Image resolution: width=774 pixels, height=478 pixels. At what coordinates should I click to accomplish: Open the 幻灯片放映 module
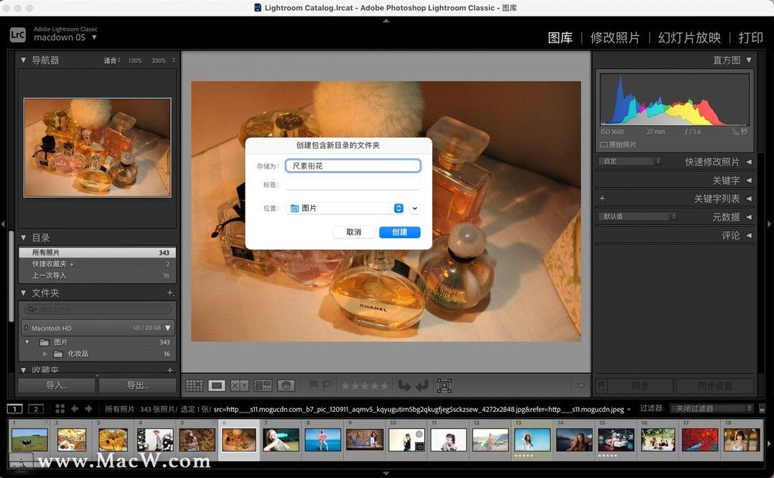tap(689, 37)
